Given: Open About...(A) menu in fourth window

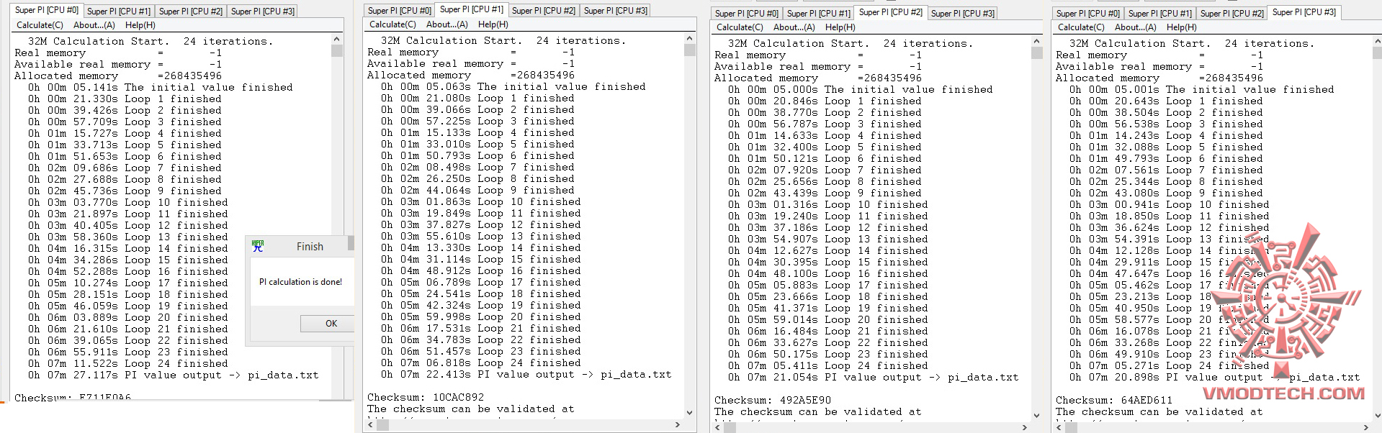Looking at the screenshot, I should click(1136, 27).
